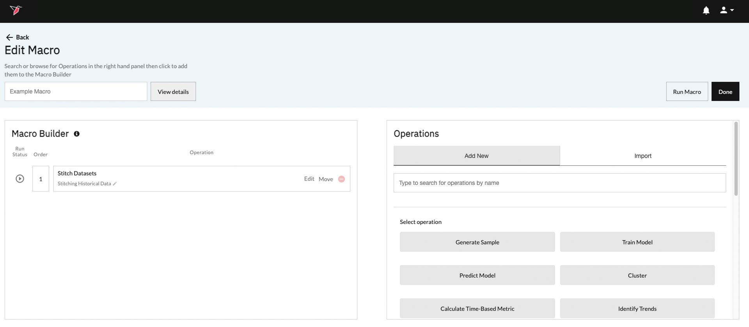Add the Cluster operation

[637, 275]
